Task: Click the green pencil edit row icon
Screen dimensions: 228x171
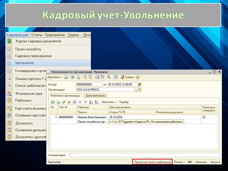Action: (x=64, y=102)
